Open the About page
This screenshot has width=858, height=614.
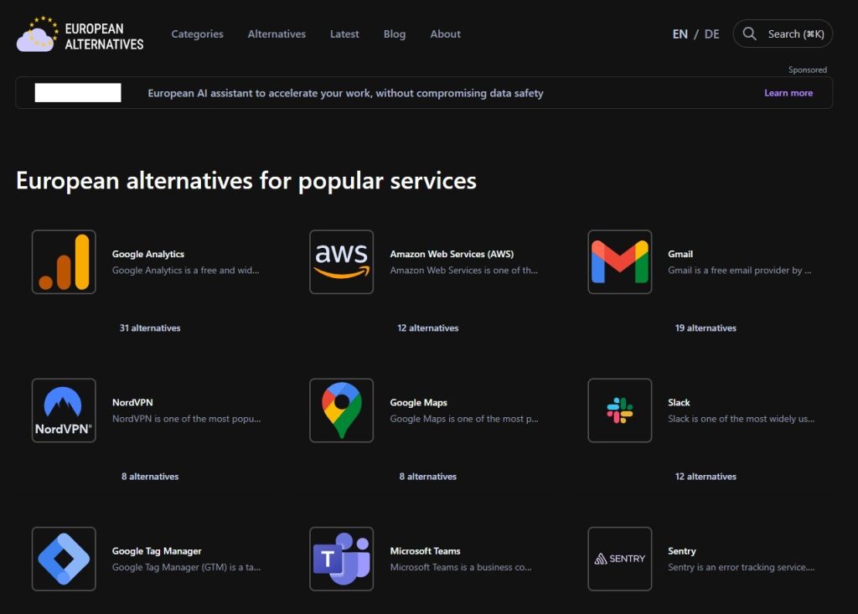point(445,34)
